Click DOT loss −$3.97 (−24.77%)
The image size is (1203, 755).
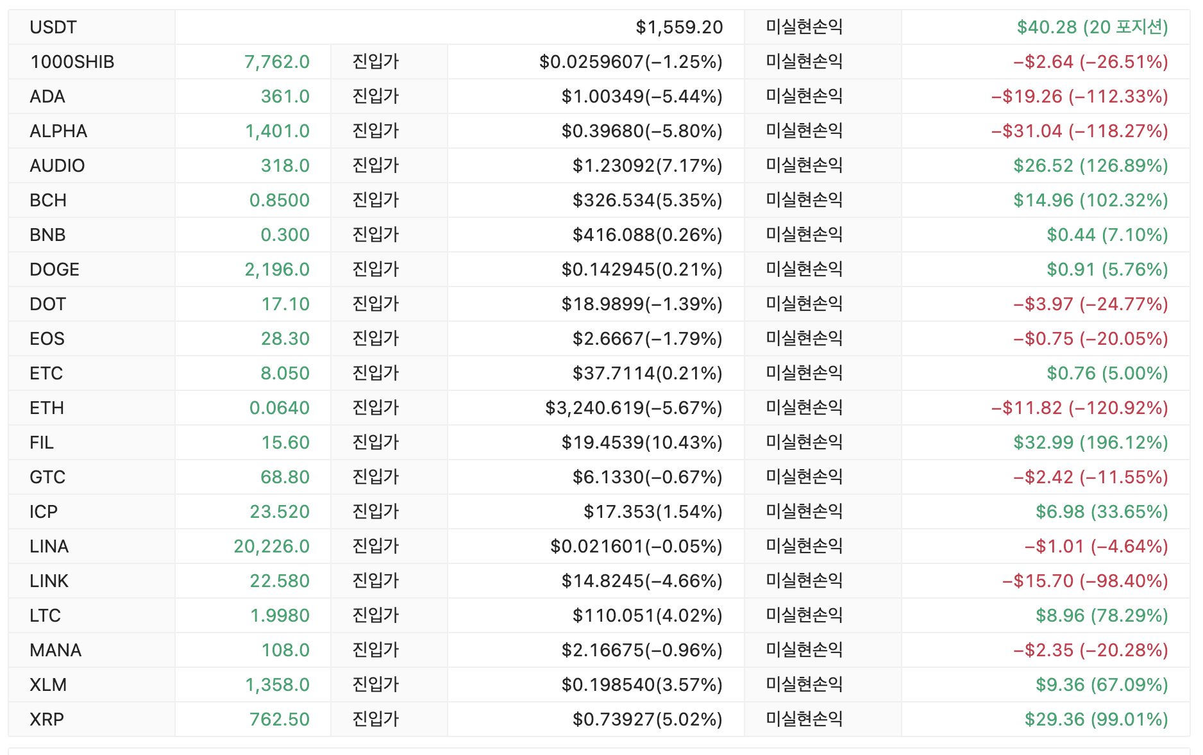click(1090, 304)
